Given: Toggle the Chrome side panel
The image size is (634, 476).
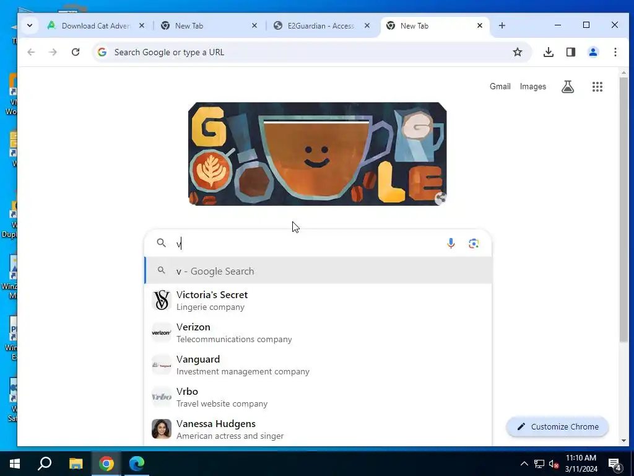Looking at the screenshot, I should 570,52.
